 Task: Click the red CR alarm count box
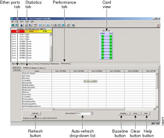point(18,31)
